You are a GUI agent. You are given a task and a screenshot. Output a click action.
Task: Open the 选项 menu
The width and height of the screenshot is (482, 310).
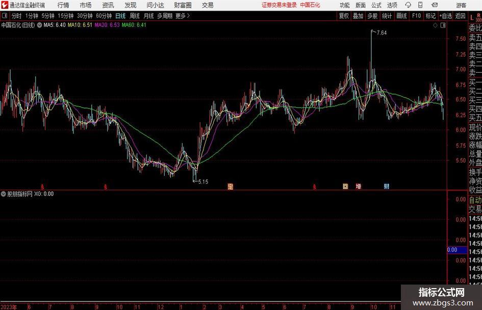coord(392,5)
